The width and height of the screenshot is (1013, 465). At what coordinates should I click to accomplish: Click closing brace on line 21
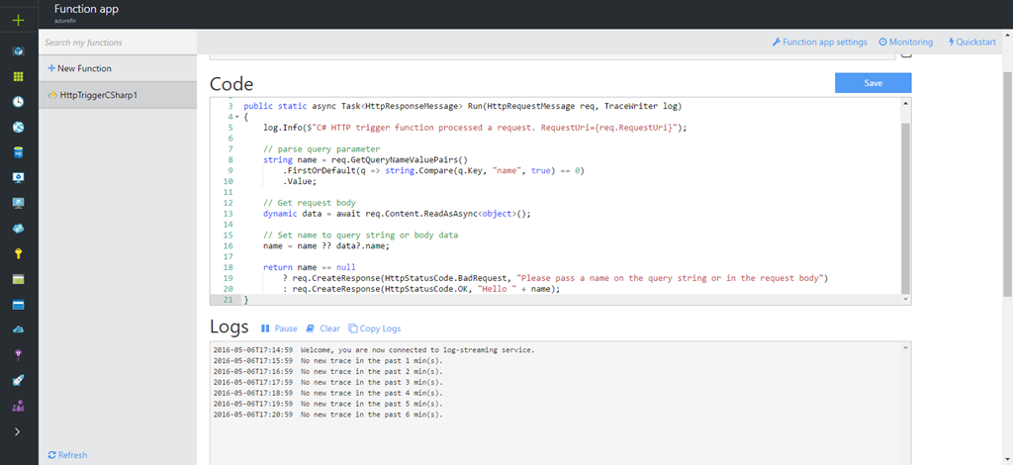pyautogui.click(x=246, y=301)
